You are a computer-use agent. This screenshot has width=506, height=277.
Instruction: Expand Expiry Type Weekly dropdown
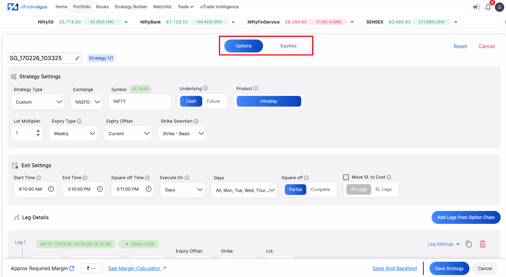(x=73, y=134)
